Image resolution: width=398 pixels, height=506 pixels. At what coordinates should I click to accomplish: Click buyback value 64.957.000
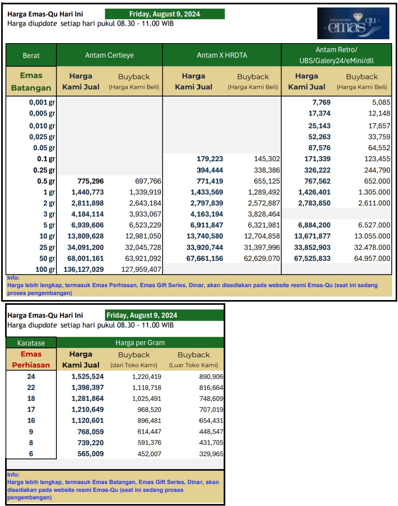[372, 259]
